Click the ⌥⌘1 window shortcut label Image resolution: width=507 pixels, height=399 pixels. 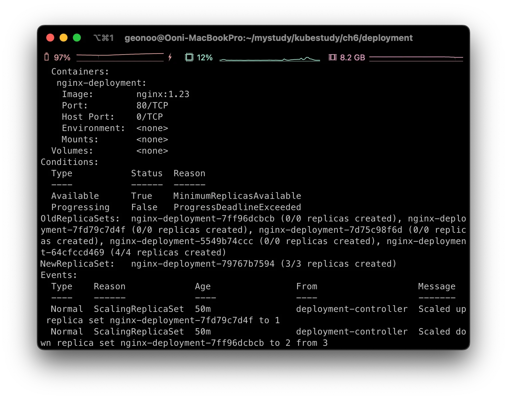(x=103, y=38)
